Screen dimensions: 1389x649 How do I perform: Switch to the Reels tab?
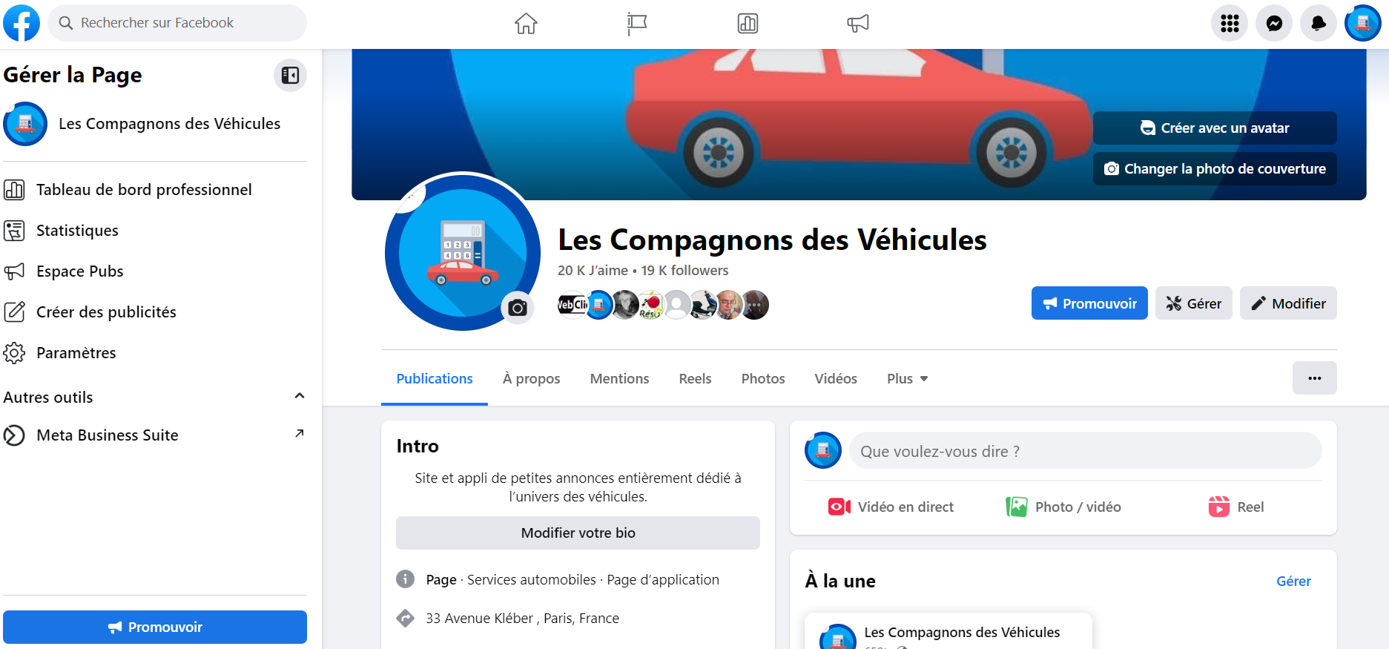pyautogui.click(x=695, y=378)
